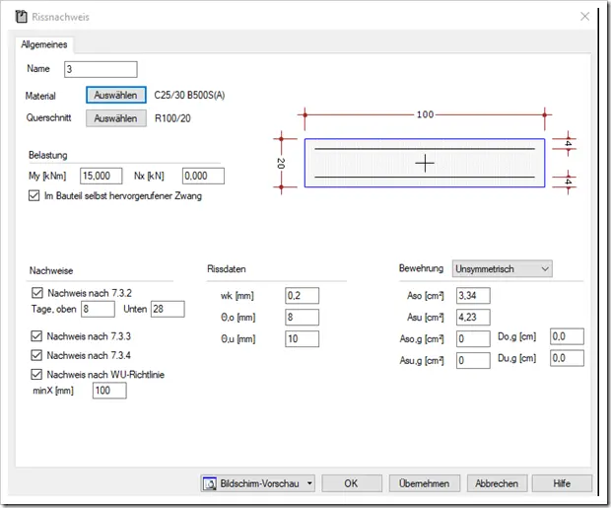This screenshot has width=611, height=508.
Task: Toggle Nachweis nach WU-Richtlinie checkbox
Action: pos(36,374)
